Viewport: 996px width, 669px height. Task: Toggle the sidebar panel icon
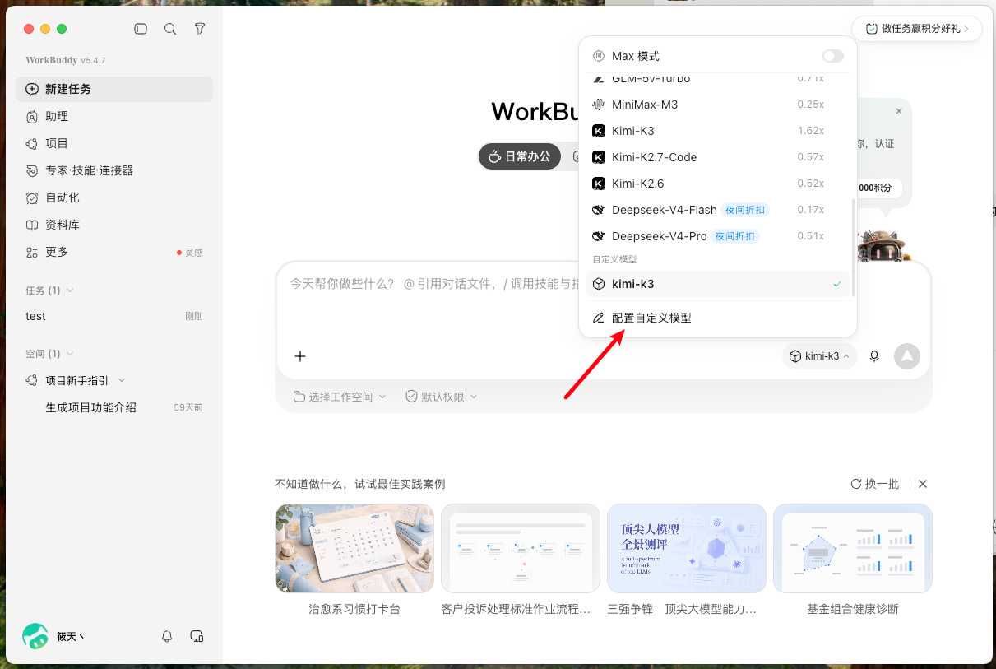(141, 29)
